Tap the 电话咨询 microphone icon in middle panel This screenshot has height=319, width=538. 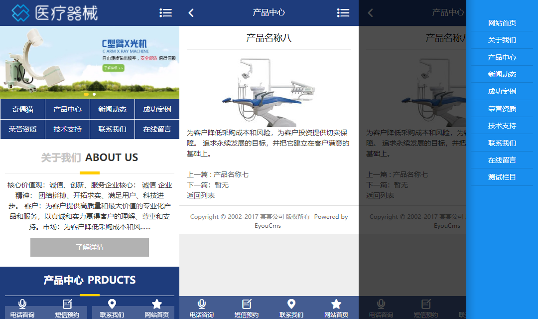(x=202, y=304)
